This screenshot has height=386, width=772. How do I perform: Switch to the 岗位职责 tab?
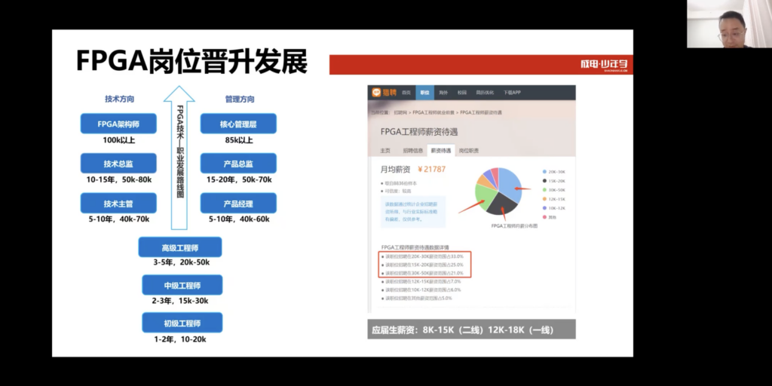point(469,151)
